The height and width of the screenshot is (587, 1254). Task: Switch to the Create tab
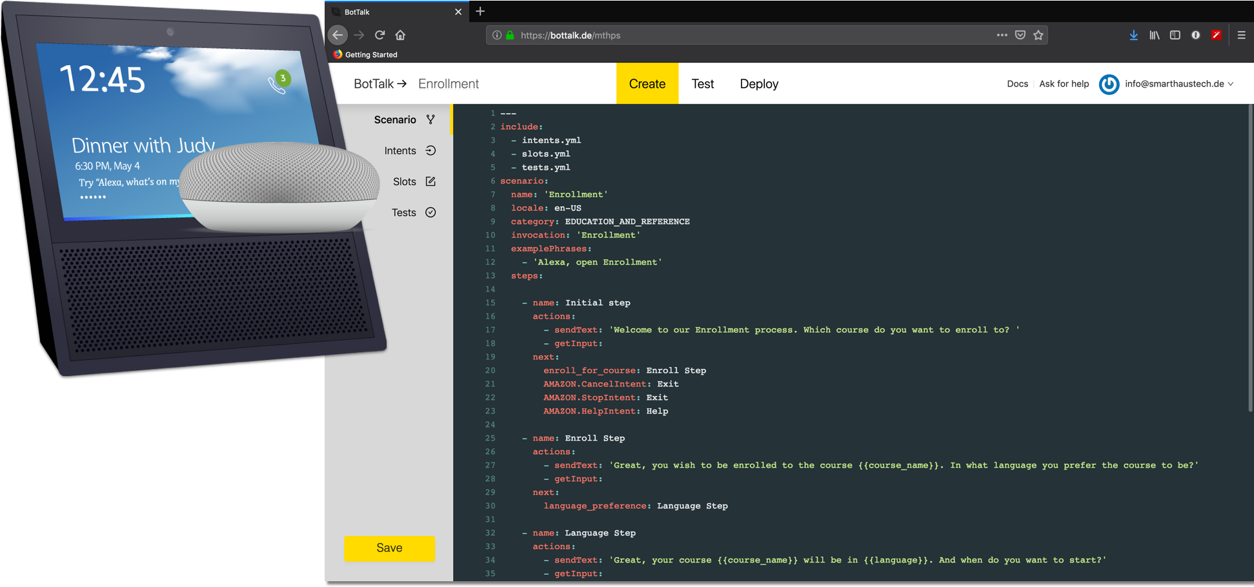pyautogui.click(x=647, y=83)
